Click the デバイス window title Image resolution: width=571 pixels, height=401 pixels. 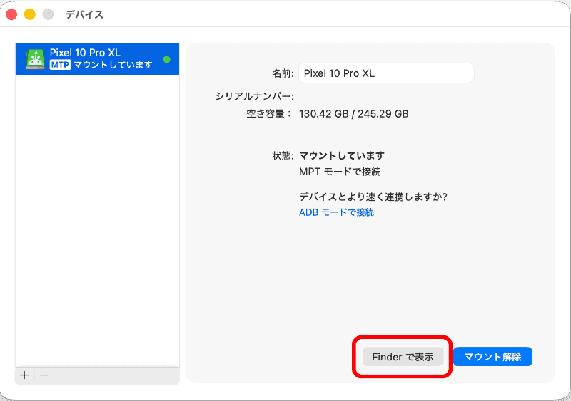84,14
